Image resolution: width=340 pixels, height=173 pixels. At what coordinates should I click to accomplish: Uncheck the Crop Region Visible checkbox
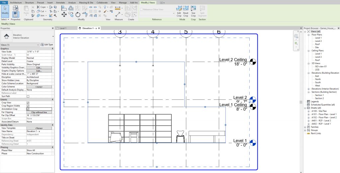(28, 106)
